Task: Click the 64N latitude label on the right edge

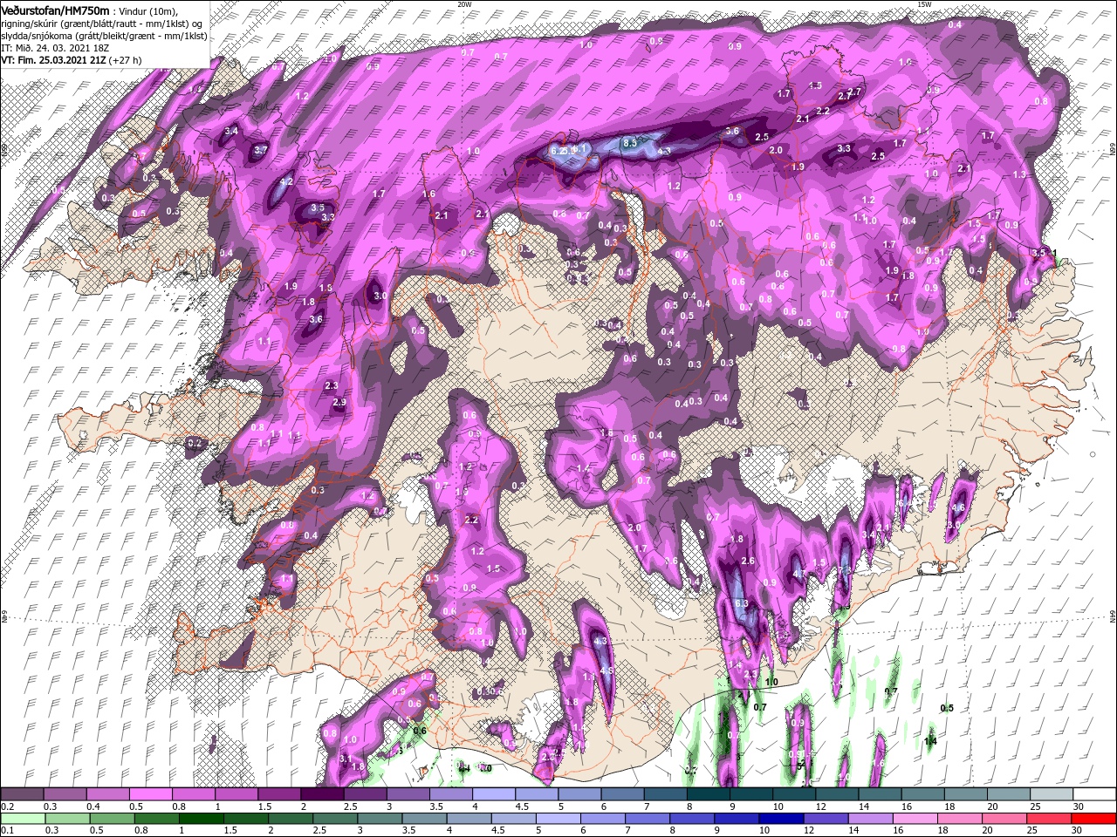Action: tap(1112, 616)
